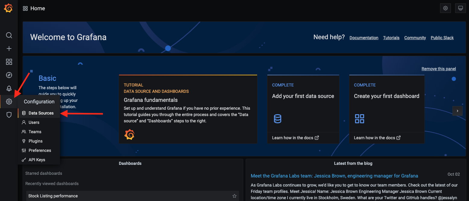Open the Alerting bell icon

pyautogui.click(x=9, y=88)
